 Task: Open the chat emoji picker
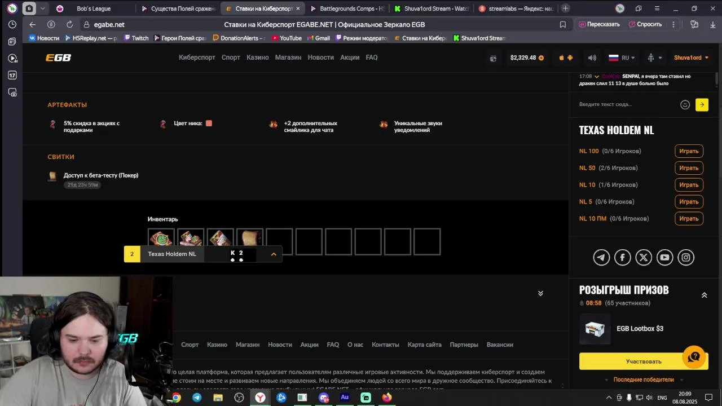pyautogui.click(x=685, y=104)
